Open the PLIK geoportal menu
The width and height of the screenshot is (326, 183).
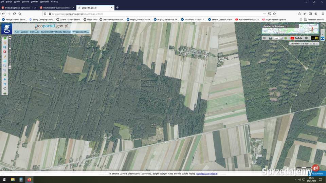click(17, 32)
